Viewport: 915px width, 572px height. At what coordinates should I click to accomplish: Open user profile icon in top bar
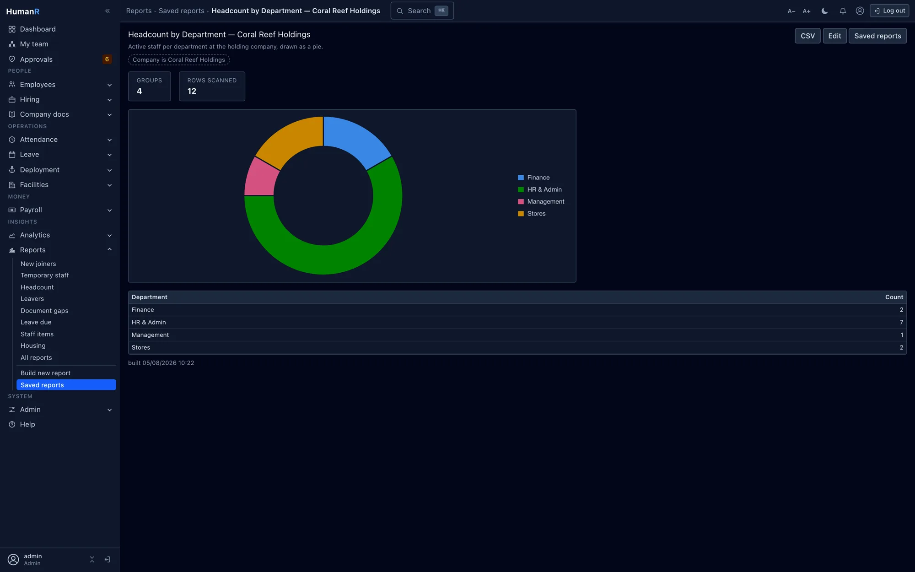click(x=860, y=11)
